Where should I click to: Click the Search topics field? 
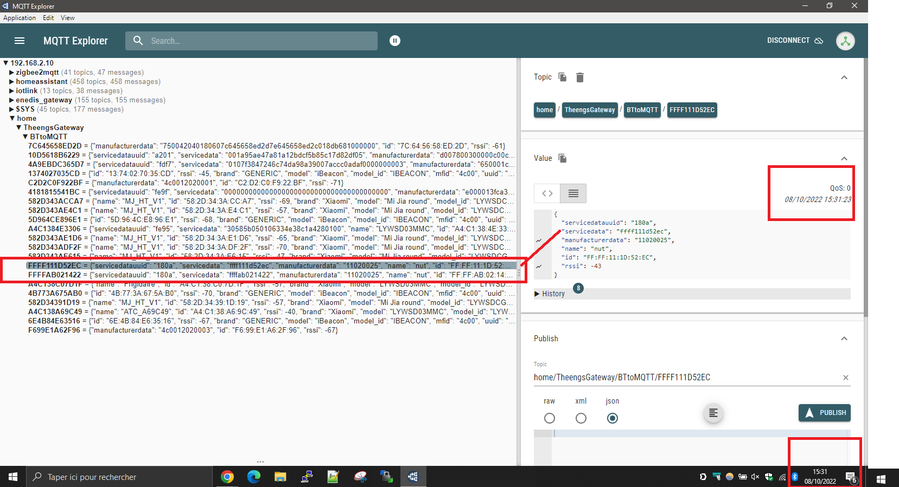point(260,41)
